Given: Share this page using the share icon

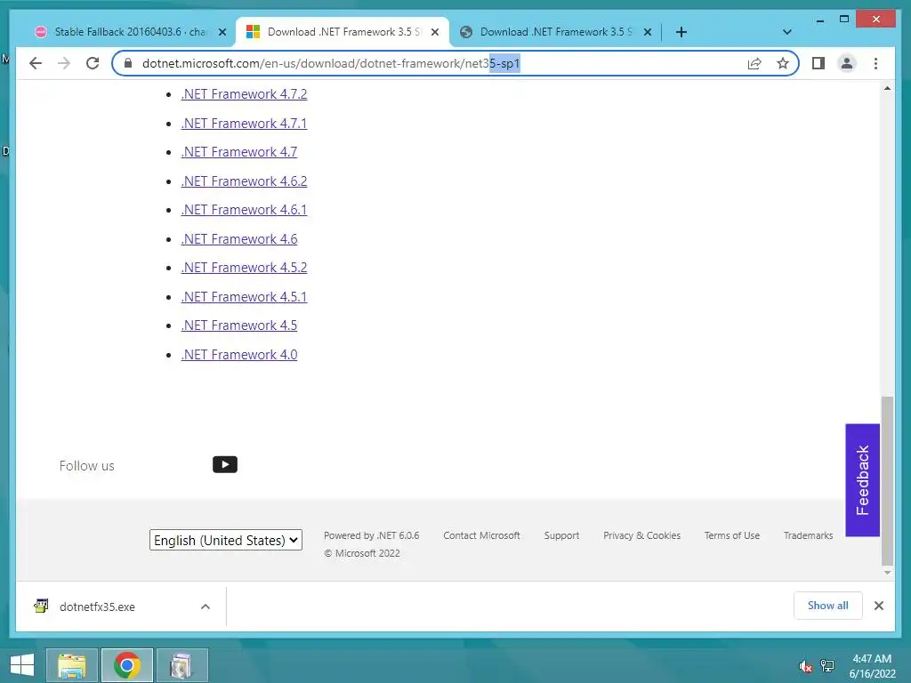Looking at the screenshot, I should 754,63.
